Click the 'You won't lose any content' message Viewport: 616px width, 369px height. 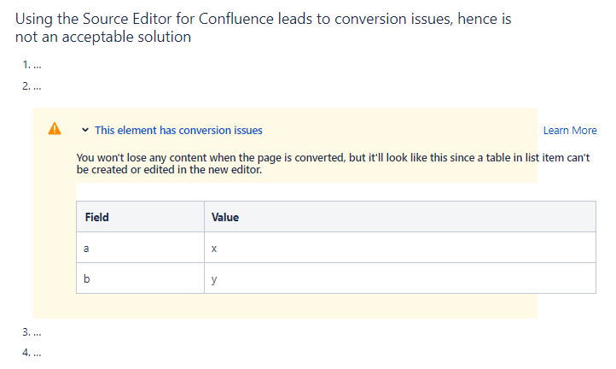coord(333,163)
